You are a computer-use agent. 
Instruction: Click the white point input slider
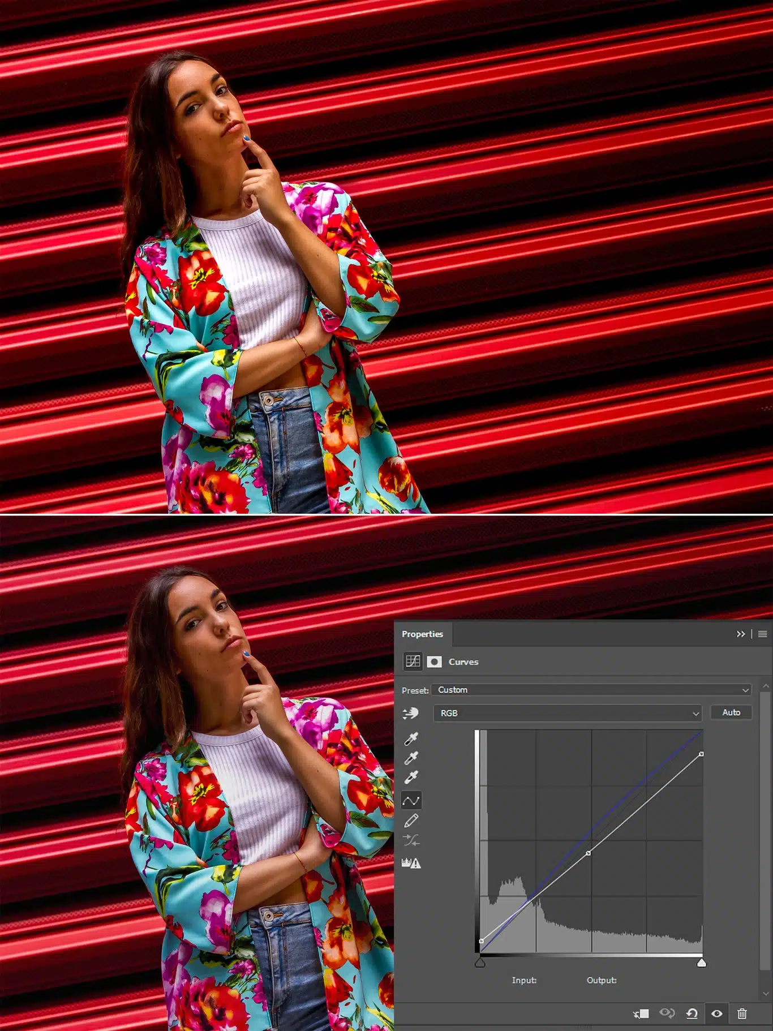click(x=701, y=962)
